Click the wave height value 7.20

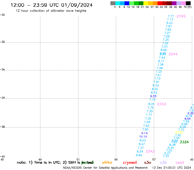pos(169,150)
